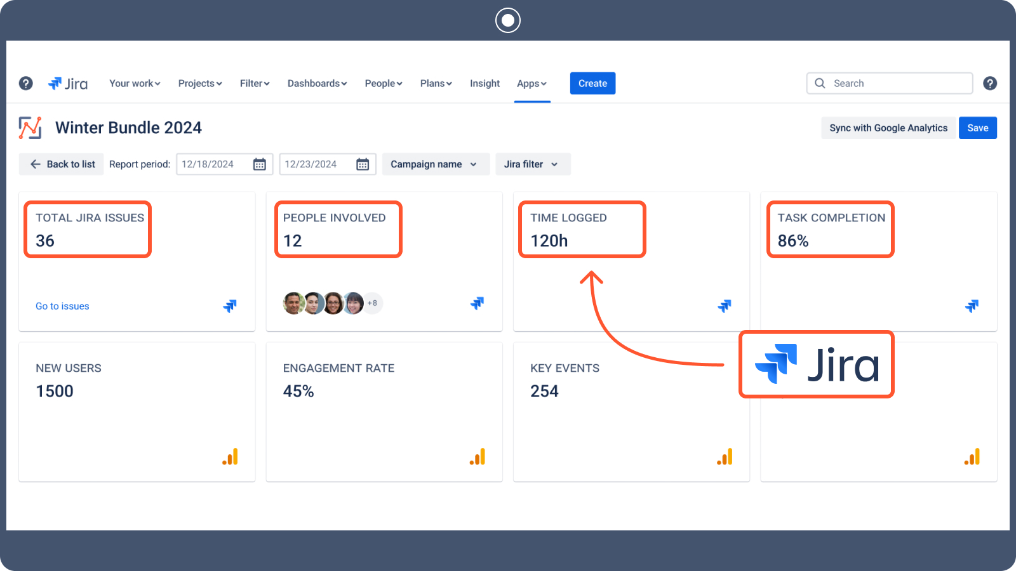
Task: Click the 12/23/2024 end date field
Action: 327,164
